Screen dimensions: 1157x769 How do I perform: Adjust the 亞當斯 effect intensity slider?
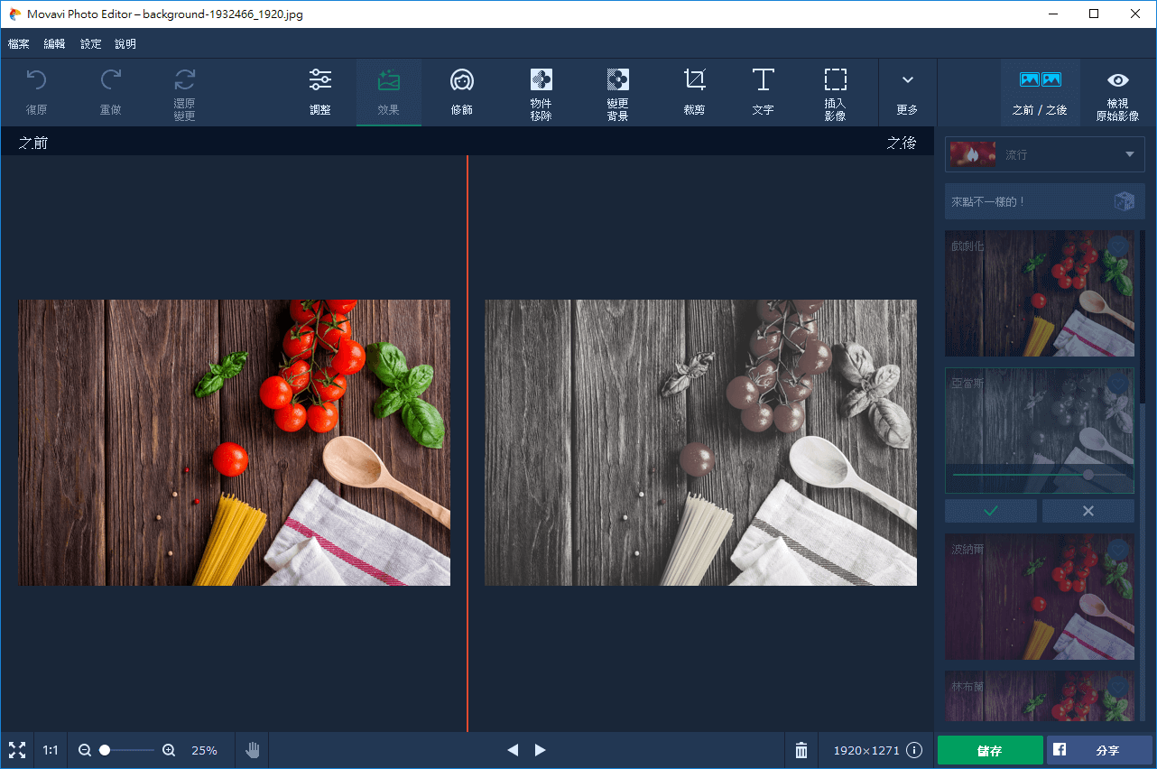click(x=1088, y=474)
